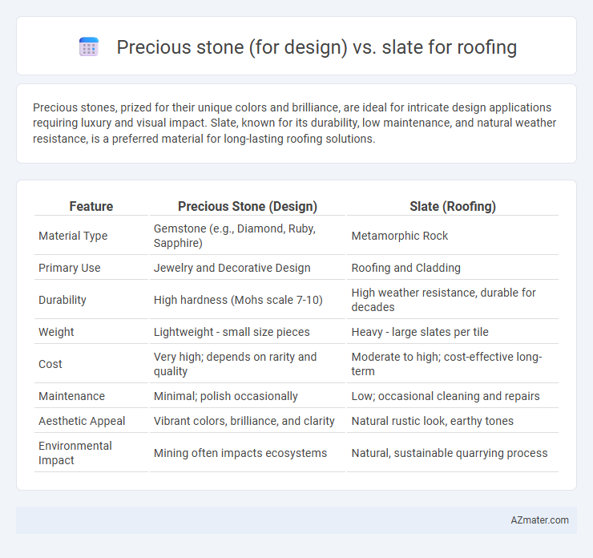Select the 'Slate (Roofing)' column header
Image resolution: width=593 pixels, height=558 pixels.
(x=453, y=206)
